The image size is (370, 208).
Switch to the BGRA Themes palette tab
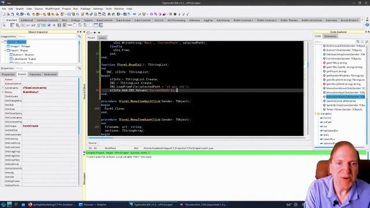click(x=289, y=20)
